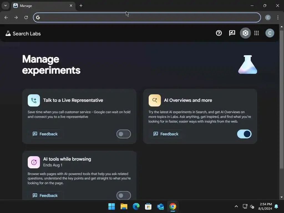The height and width of the screenshot is (213, 284).
Task: Open Microsoft Store from the taskbar
Action: 148,206
